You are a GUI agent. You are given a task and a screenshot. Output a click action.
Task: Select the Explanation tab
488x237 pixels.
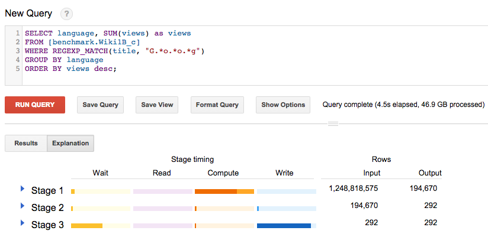coord(70,143)
